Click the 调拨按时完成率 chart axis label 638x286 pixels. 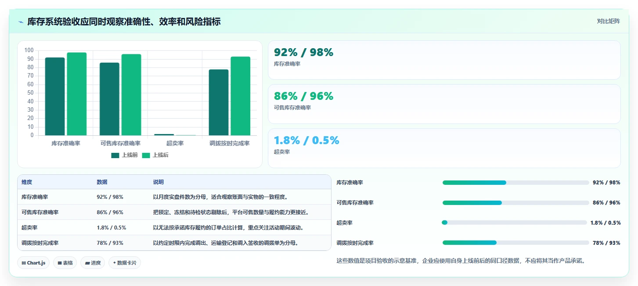pyautogui.click(x=230, y=143)
